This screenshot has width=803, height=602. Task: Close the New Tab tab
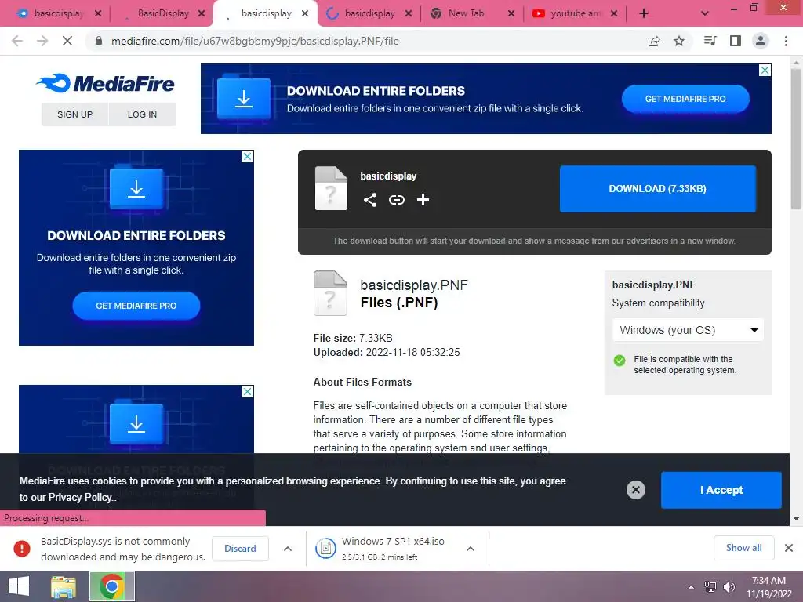(x=511, y=13)
